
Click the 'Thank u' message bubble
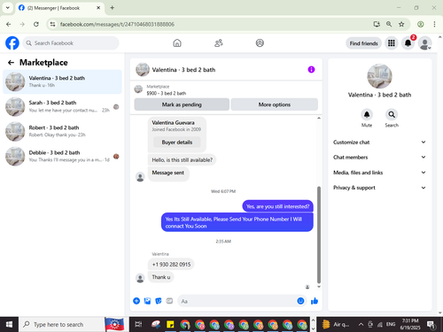[x=161, y=277]
